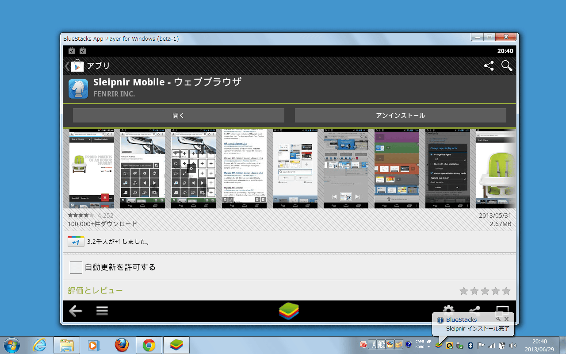
Task: Open the volume speaker tray icon
Action: pyautogui.click(x=513, y=345)
